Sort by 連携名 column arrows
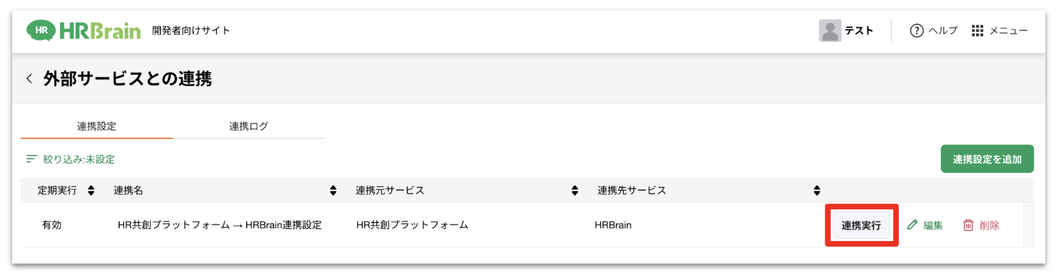Viewport: 1061px width, 278px height. [333, 191]
